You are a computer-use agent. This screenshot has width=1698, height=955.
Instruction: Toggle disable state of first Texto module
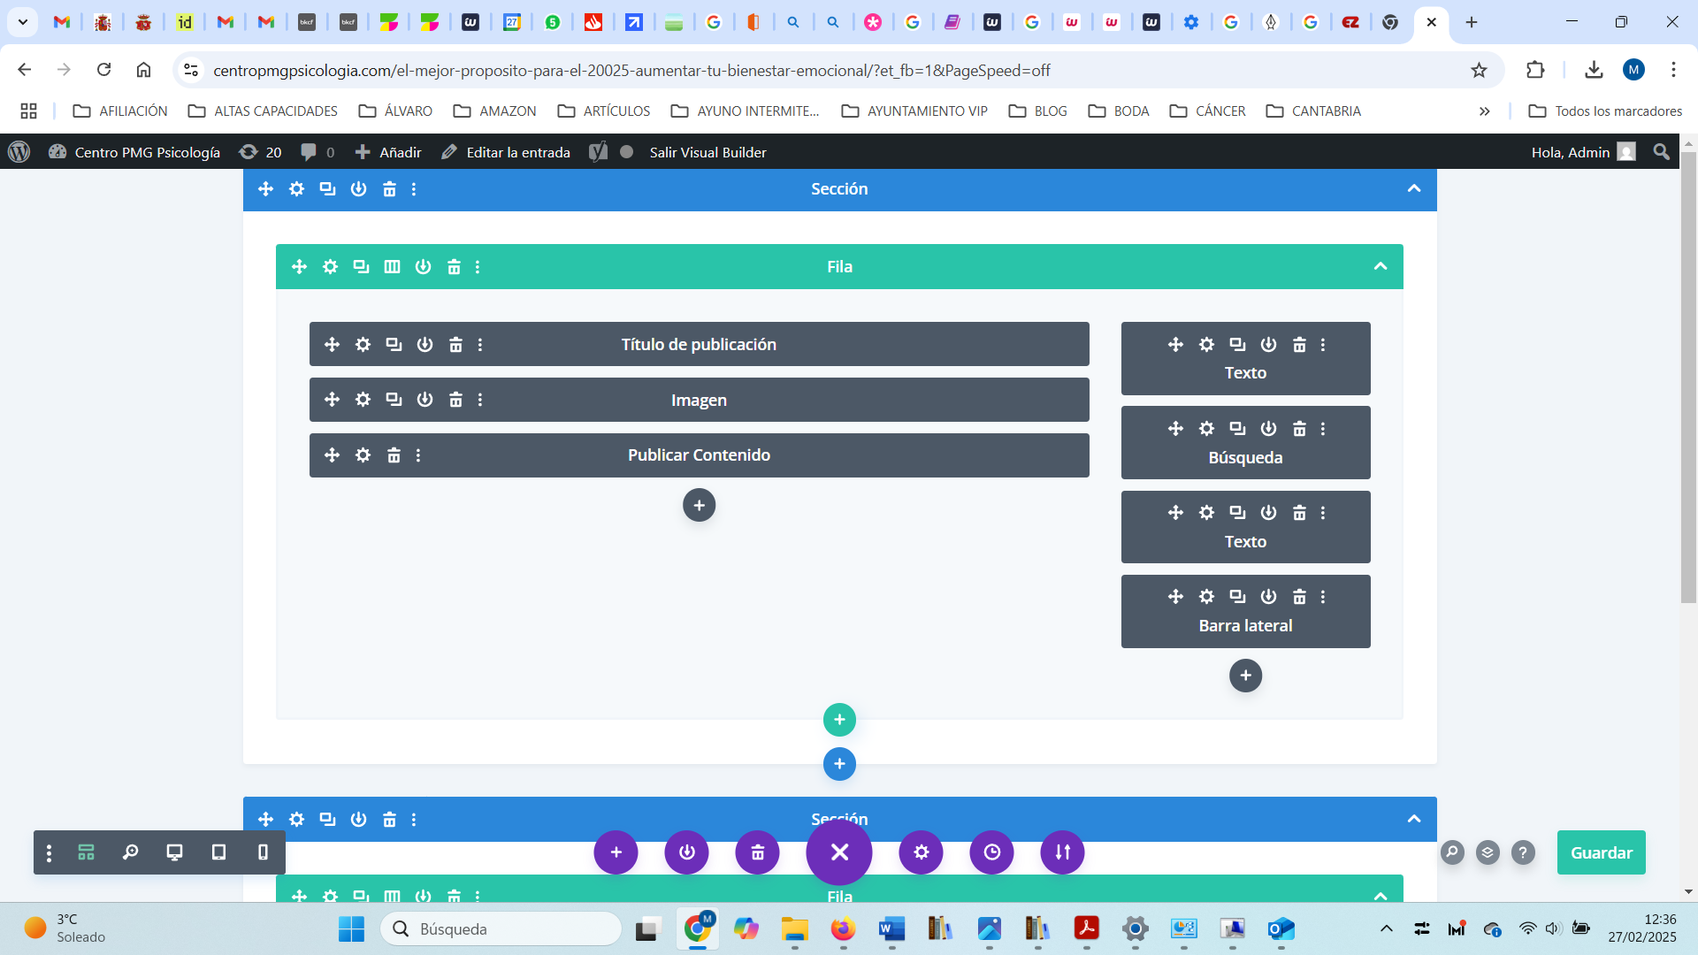pos(1268,345)
